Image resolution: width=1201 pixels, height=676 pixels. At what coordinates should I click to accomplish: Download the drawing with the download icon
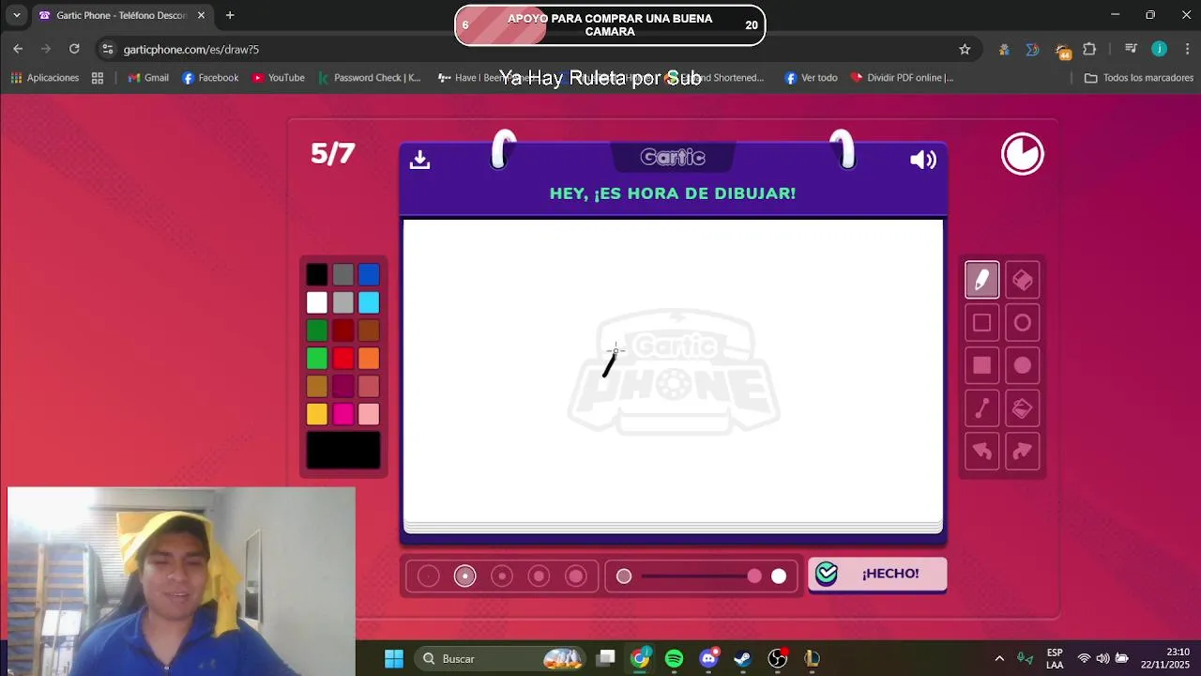coord(419,160)
